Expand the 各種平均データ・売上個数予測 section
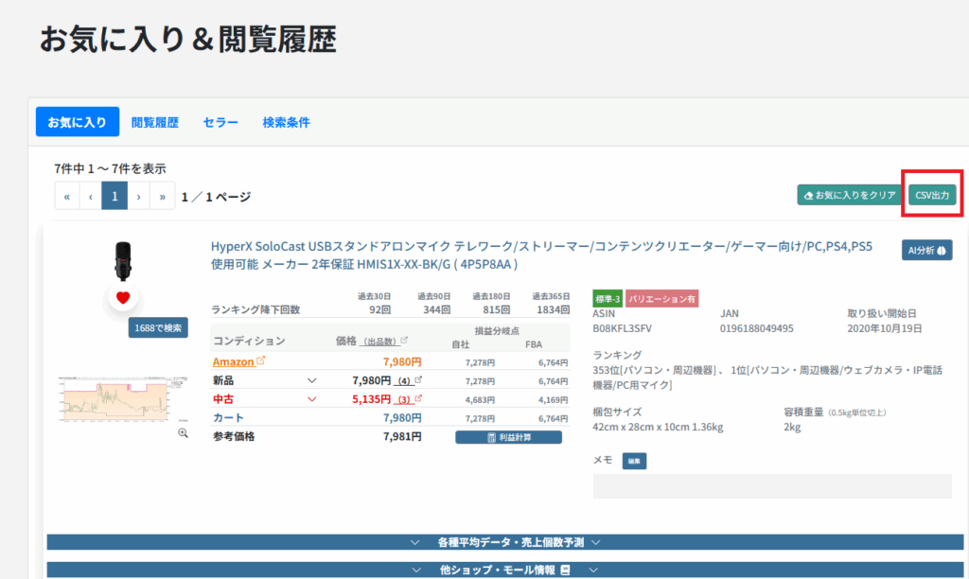Screen dimensions: 969x579 tap(505, 542)
